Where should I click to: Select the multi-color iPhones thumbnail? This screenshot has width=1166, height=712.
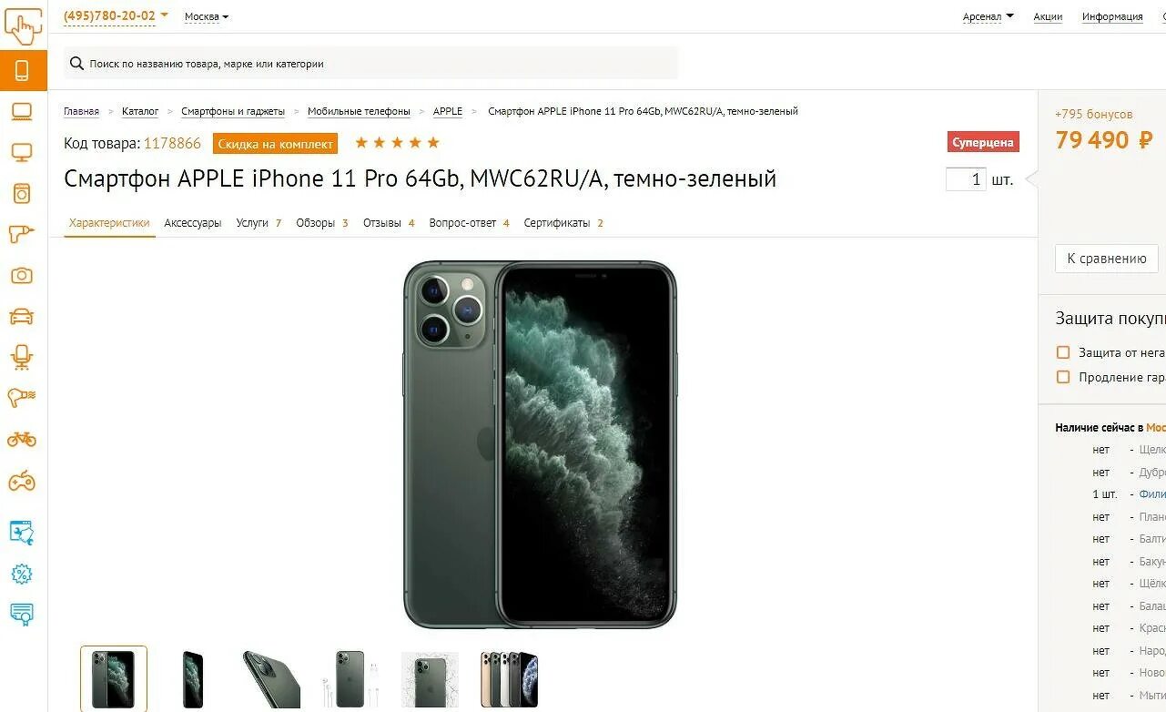[509, 679]
